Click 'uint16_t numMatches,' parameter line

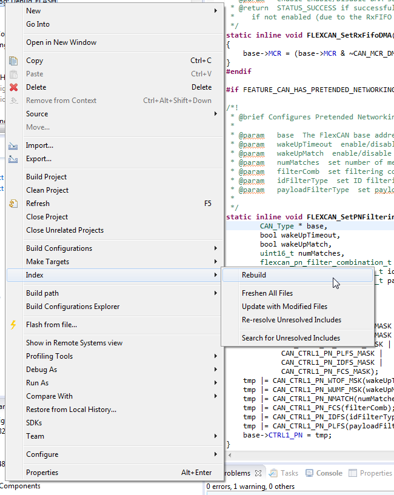tap(302, 253)
